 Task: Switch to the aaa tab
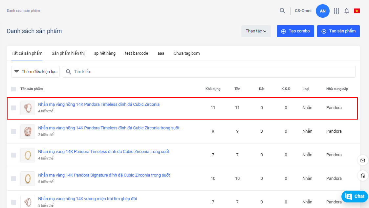tap(161, 53)
